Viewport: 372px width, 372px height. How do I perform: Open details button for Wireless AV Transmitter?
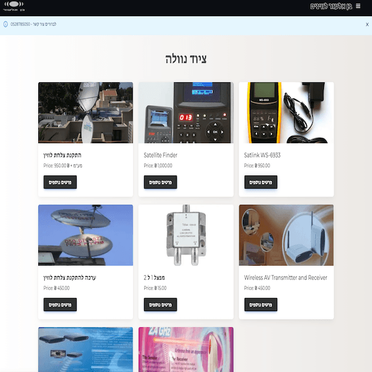[261, 305]
